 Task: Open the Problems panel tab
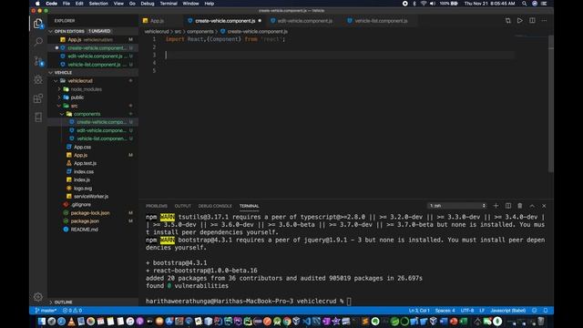coord(157,206)
